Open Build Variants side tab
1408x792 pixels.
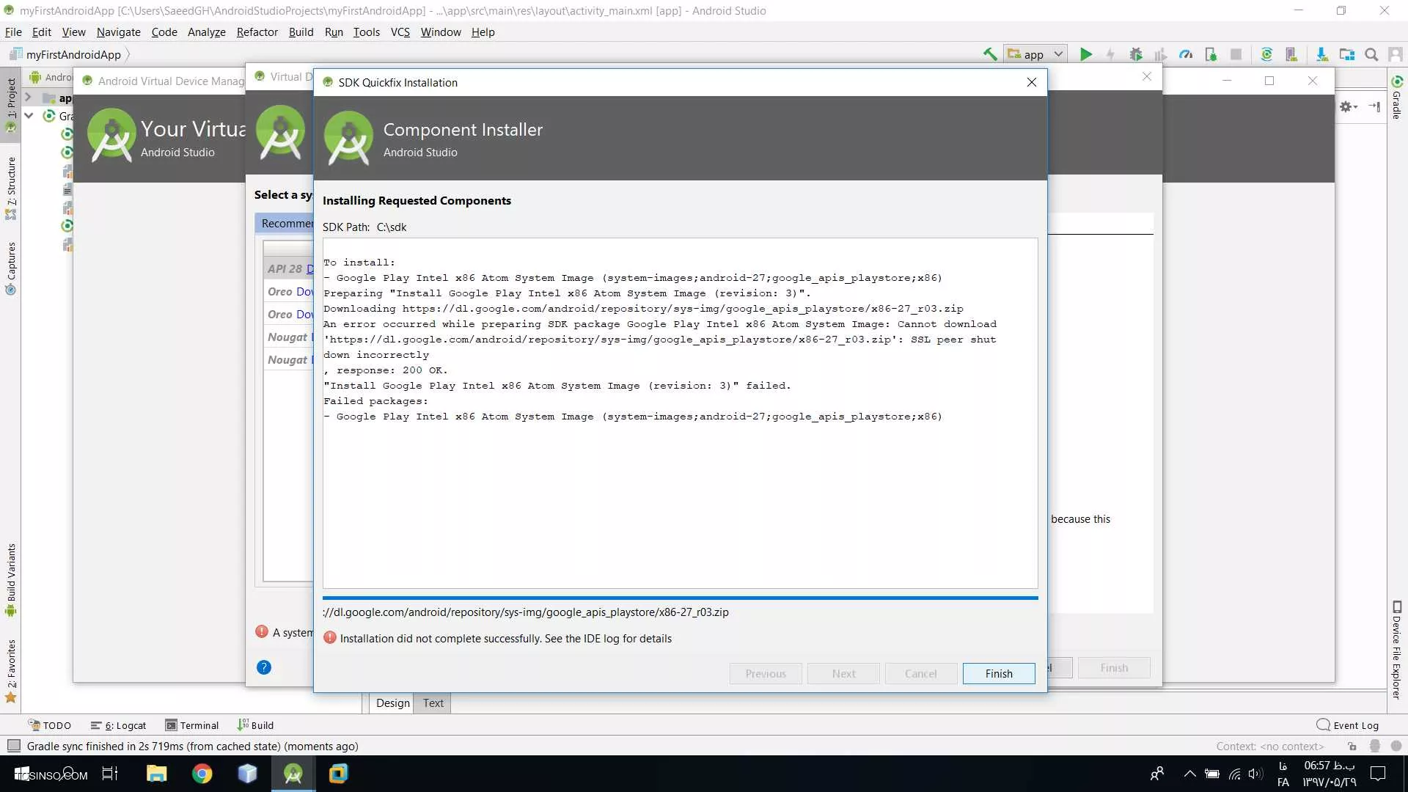click(x=11, y=580)
